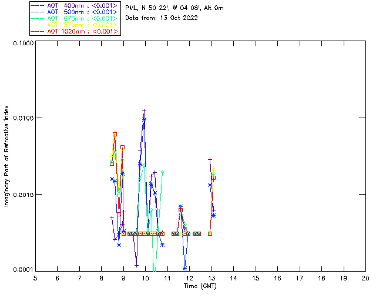Click the x-axis tick label 14
The width and height of the screenshot is (376, 301).
pyautogui.click(x=234, y=278)
